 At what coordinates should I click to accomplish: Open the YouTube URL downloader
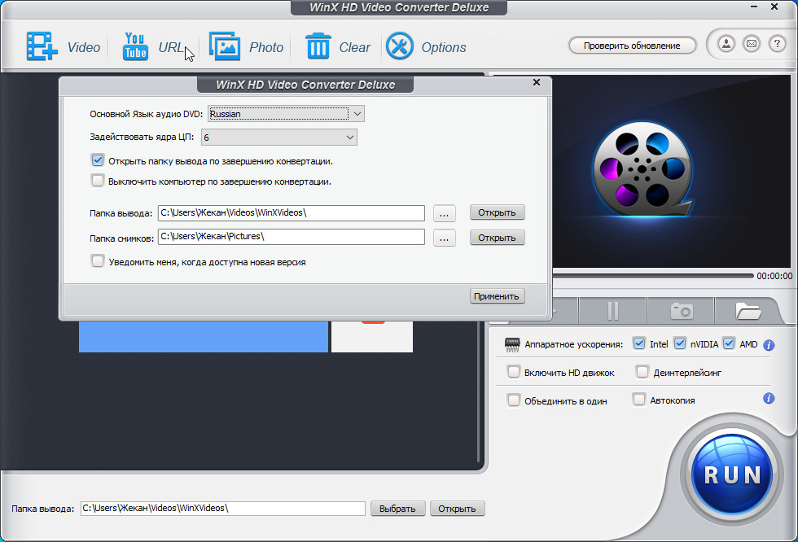click(135, 46)
